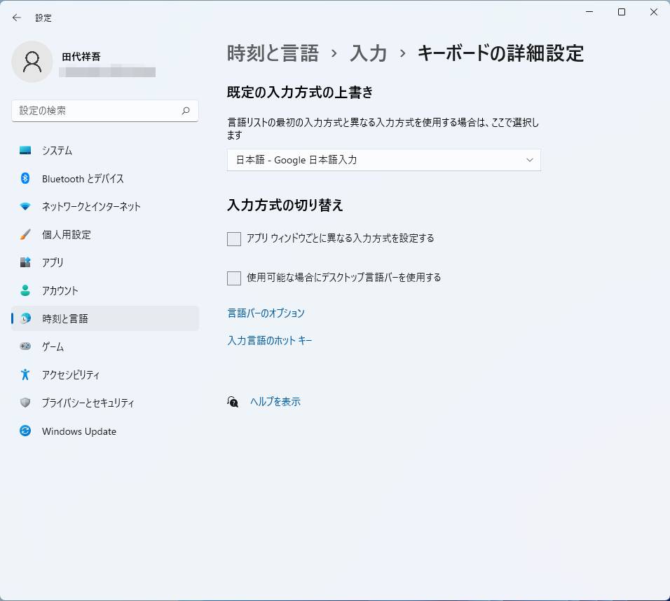Click the Windows Update refresh icon
The height and width of the screenshot is (601, 670).
point(25,431)
